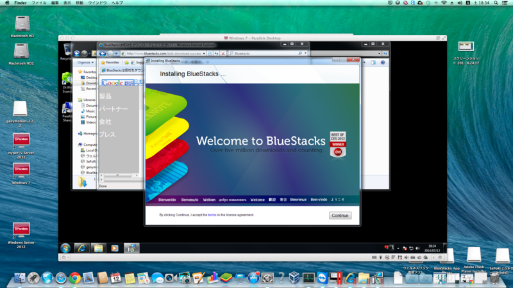Click the Continue button in BlueStacks installer
513x288 pixels.
[340, 216]
